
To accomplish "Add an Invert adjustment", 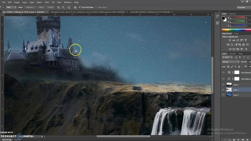I will [x=230, y=49].
